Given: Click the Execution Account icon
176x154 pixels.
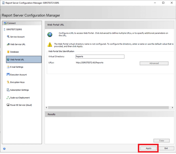Looking at the screenshot, I should pos(8,75).
